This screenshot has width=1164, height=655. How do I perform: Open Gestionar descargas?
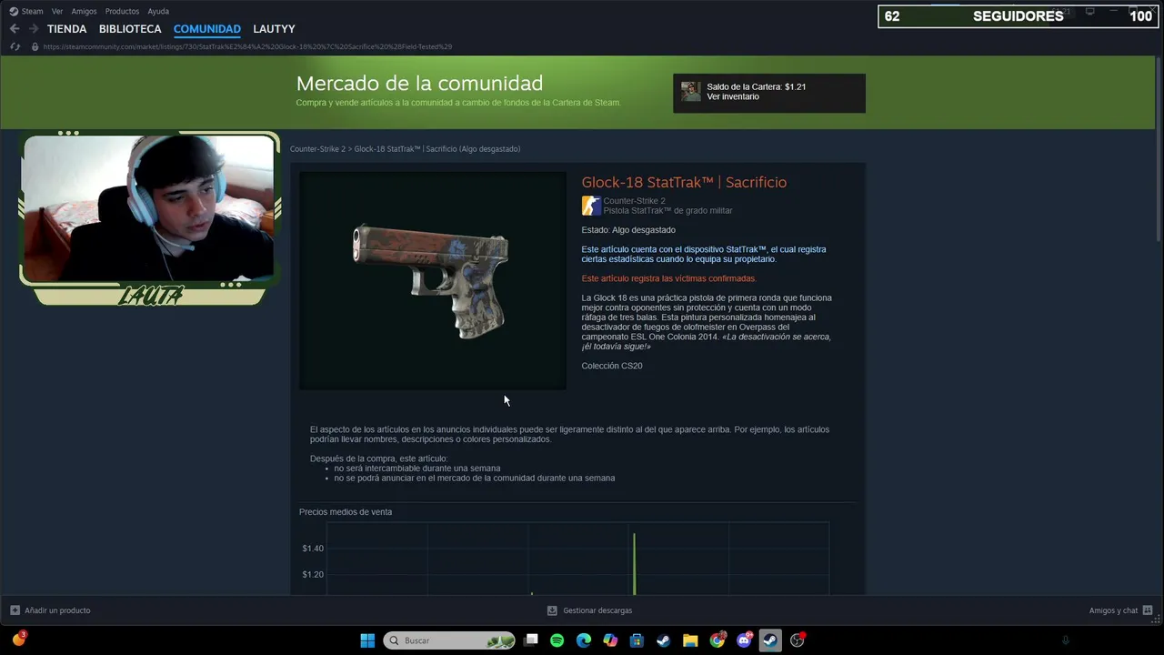(597, 610)
